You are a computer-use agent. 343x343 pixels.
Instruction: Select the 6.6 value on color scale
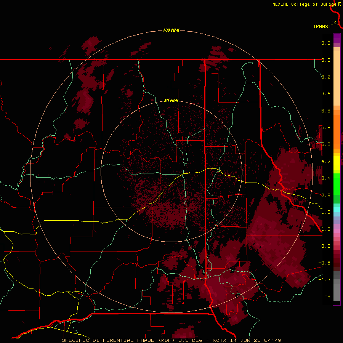326,111
